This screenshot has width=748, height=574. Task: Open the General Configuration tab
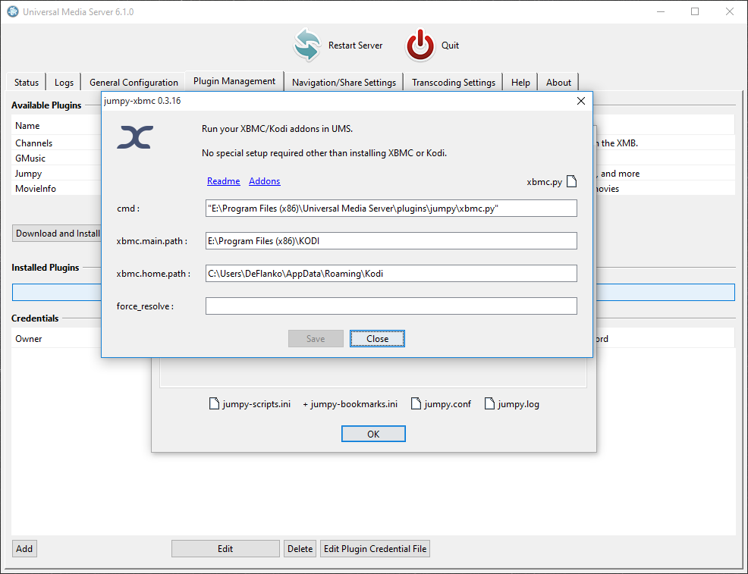134,83
